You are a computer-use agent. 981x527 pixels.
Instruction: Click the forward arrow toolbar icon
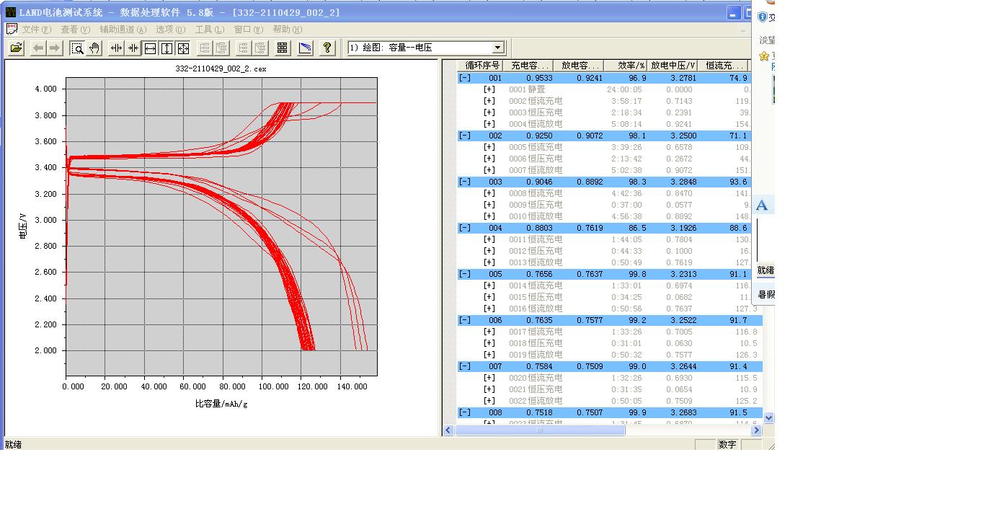pos(55,48)
